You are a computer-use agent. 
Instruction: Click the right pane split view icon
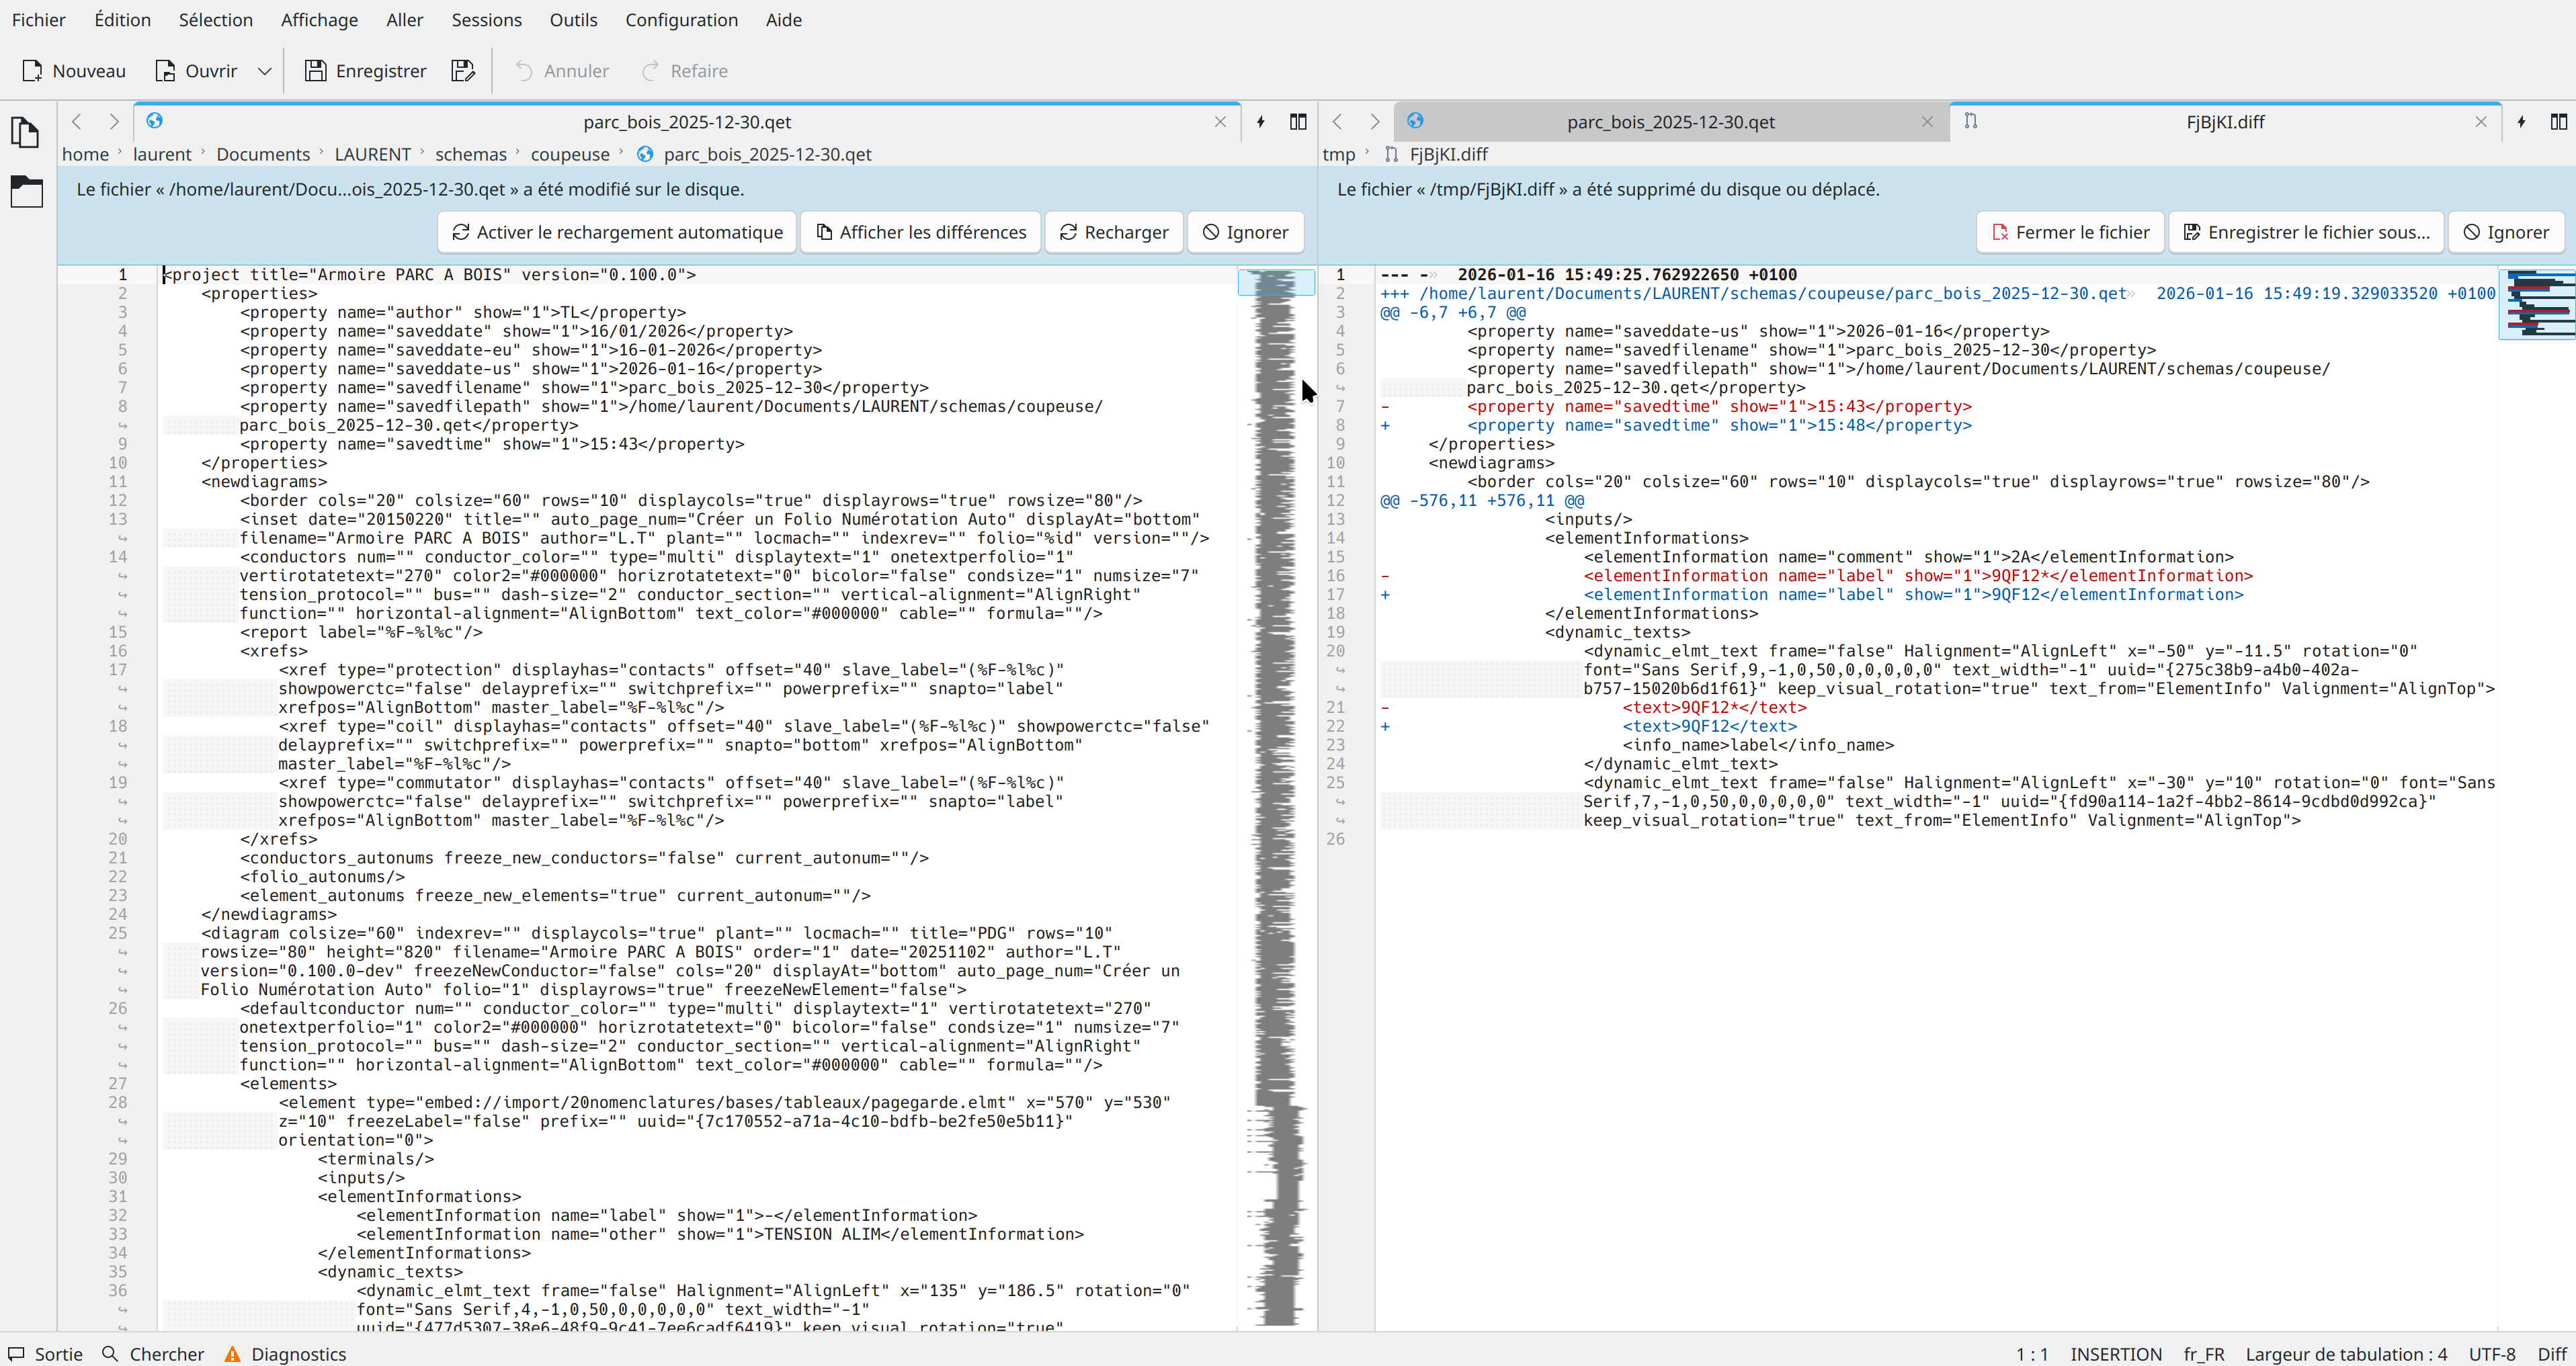pyautogui.click(x=2558, y=122)
